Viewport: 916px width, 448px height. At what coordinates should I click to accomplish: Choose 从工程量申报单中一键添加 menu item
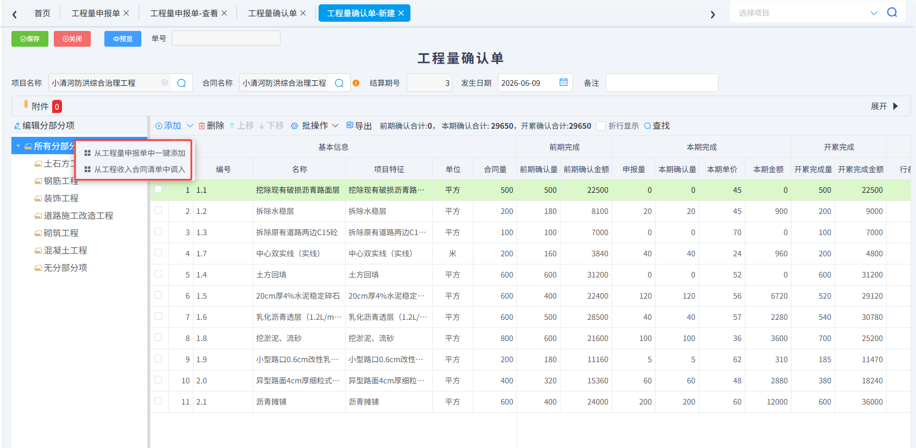coord(135,153)
